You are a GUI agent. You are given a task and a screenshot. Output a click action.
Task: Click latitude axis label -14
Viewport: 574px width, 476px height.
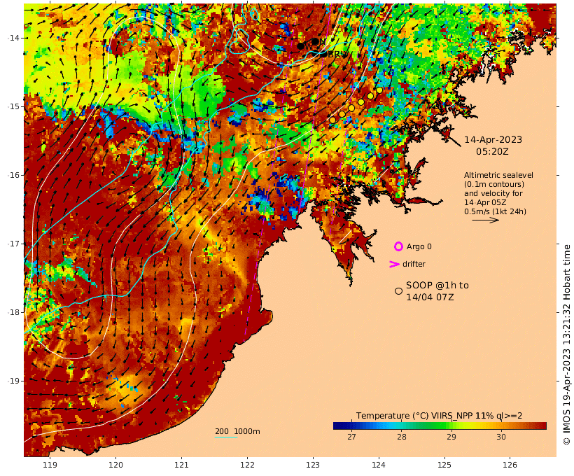(13, 38)
